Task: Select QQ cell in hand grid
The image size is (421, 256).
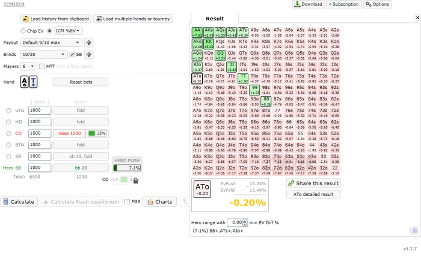Action: point(220,55)
